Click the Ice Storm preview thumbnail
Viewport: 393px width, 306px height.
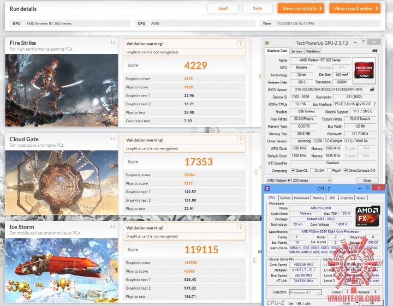click(61, 271)
